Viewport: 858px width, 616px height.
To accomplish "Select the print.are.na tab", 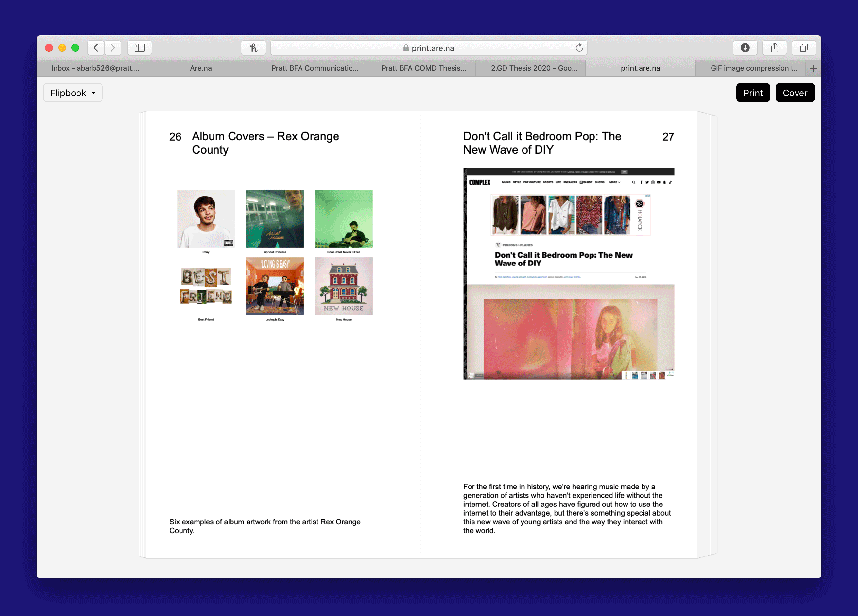I will 641,68.
